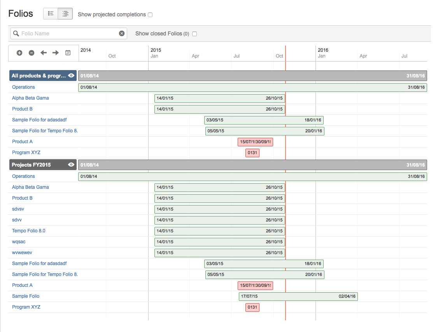Zoom out of the timeline with the minus icon

tap(32, 53)
